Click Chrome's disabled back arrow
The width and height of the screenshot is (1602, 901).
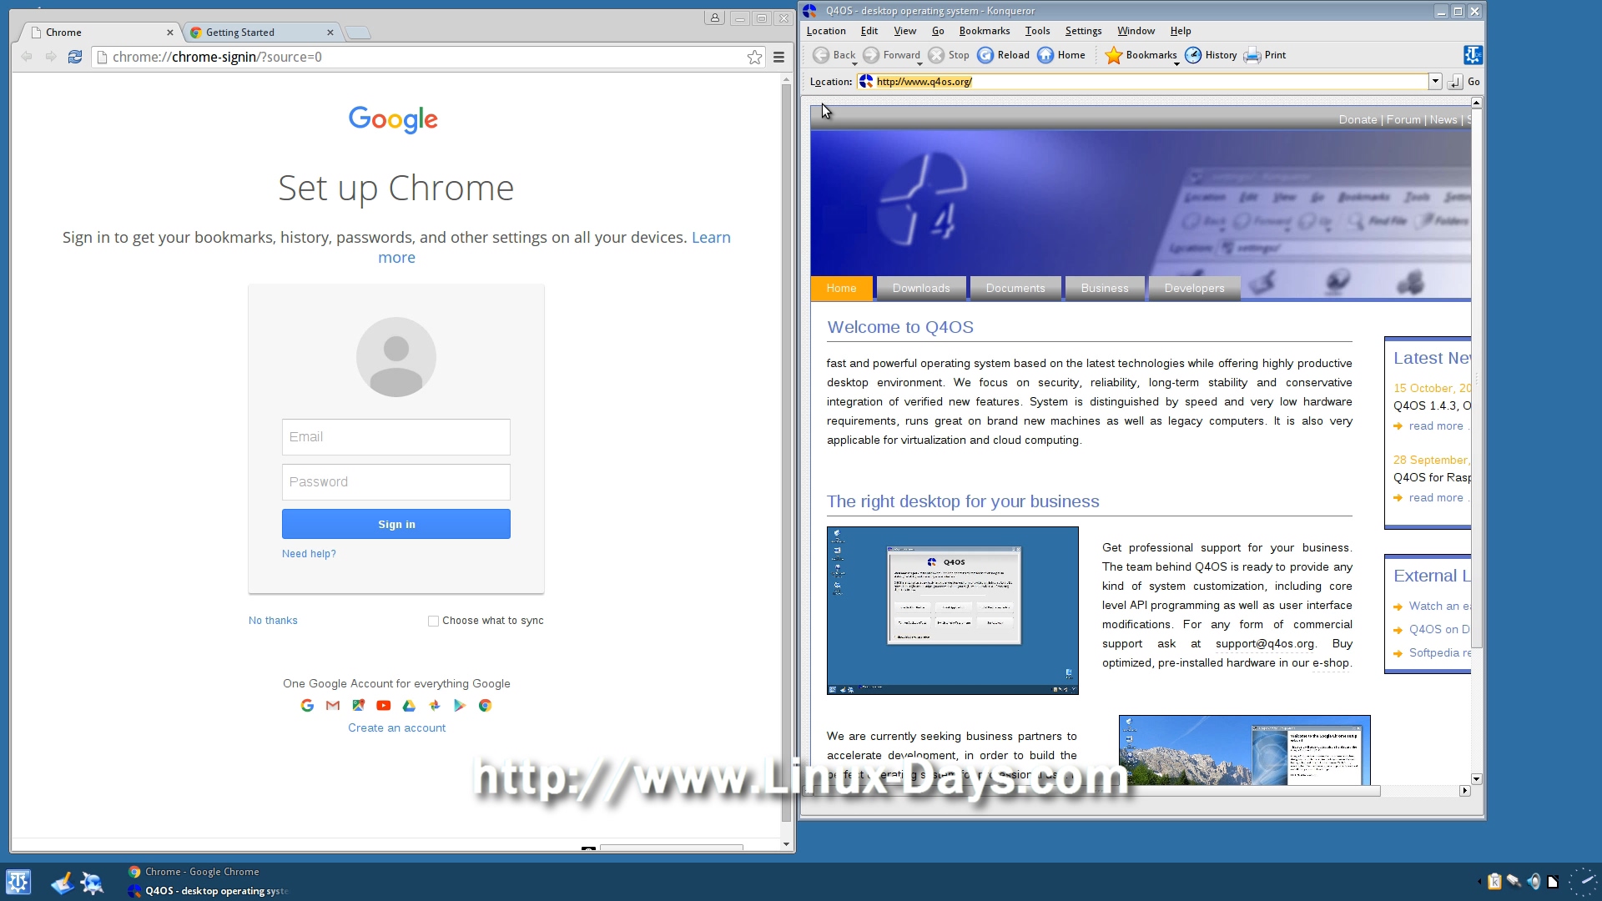[27, 57]
